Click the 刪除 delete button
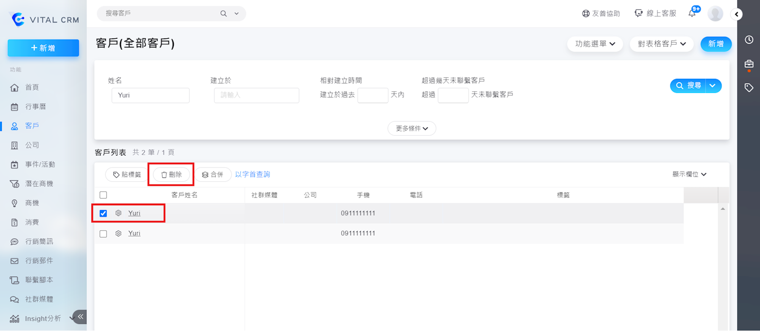This screenshot has height=331, width=760. point(171,175)
